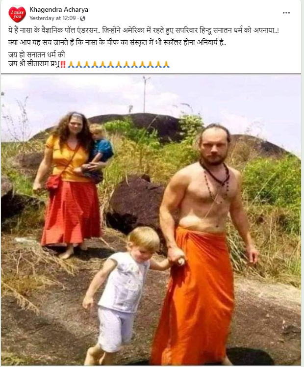Click the text "जय श्री सीताराम प्रभु"
This screenshot has height=367, width=304.
pyautogui.click(x=34, y=64)
